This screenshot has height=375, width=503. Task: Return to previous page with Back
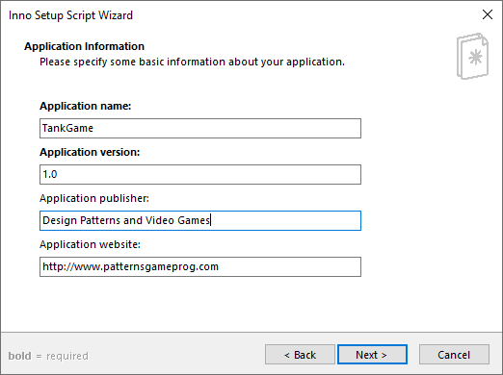[300, 355]
